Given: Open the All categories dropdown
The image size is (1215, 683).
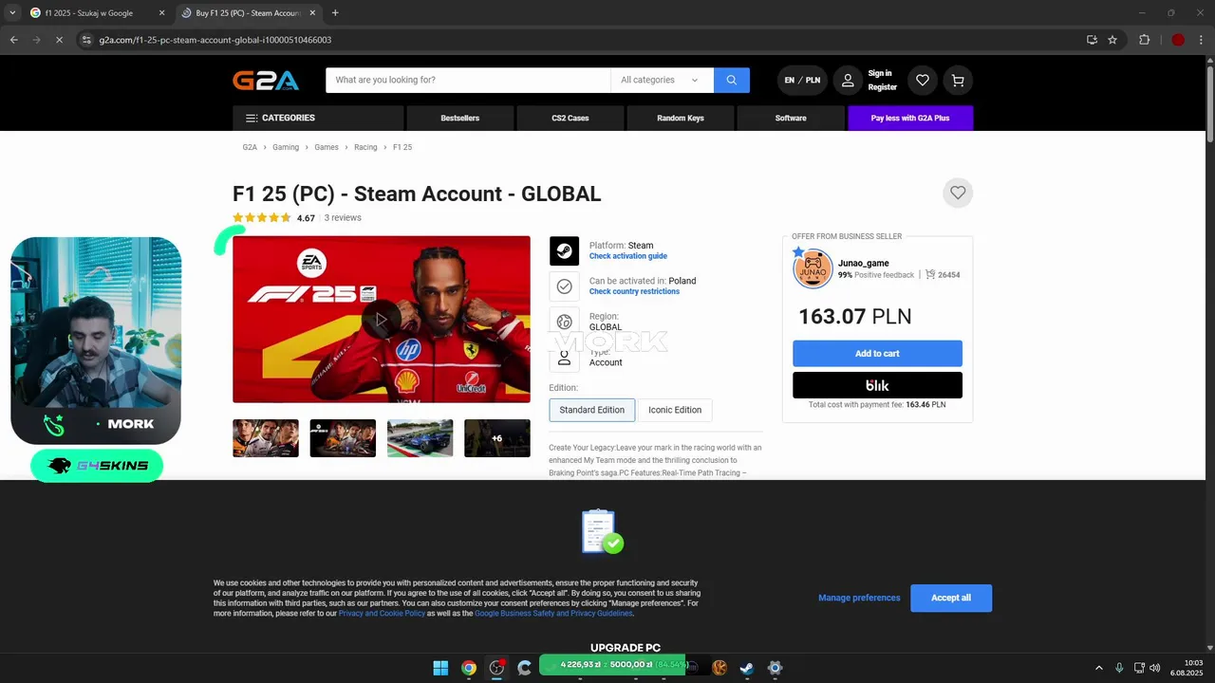Looking at the screenshot, I should pos(662,80).
